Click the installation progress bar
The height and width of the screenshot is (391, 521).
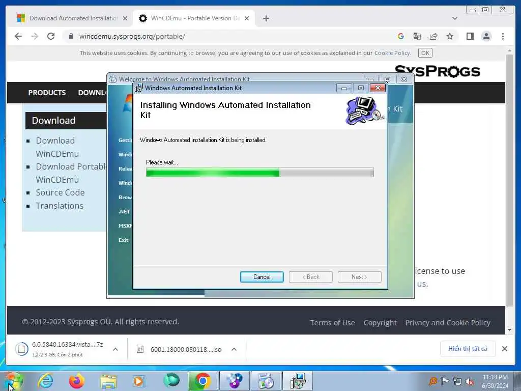point(260,172)
